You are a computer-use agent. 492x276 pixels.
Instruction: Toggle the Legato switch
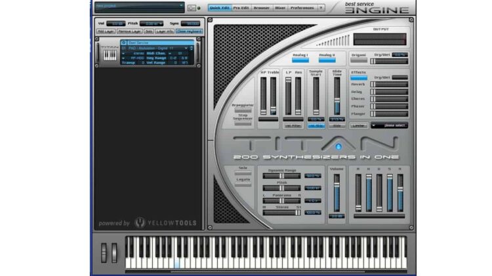point(243,185)
